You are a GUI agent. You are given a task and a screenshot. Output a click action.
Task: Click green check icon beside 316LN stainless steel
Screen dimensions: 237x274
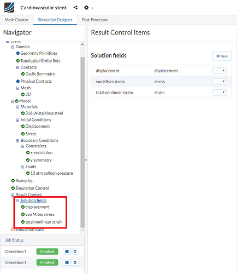click(x=23, y=113)
